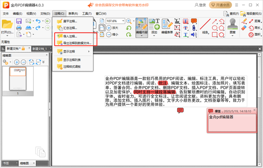The height and width of the screenshot is (168, 263).
Task: Click the scanner icon in toolbar
Action: click(x=28, y=28)
